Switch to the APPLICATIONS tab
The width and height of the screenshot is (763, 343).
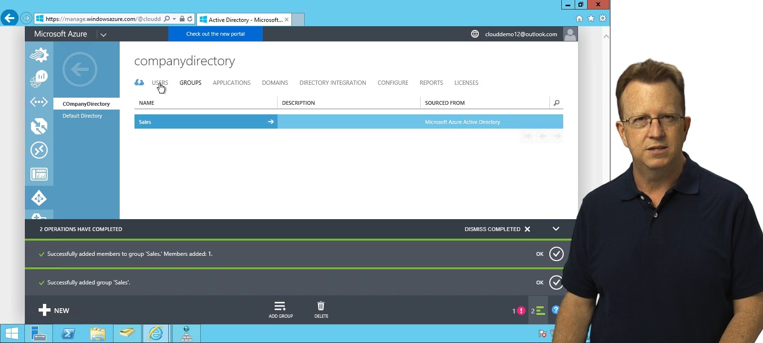pyautogui.click(x=232, y=83)
